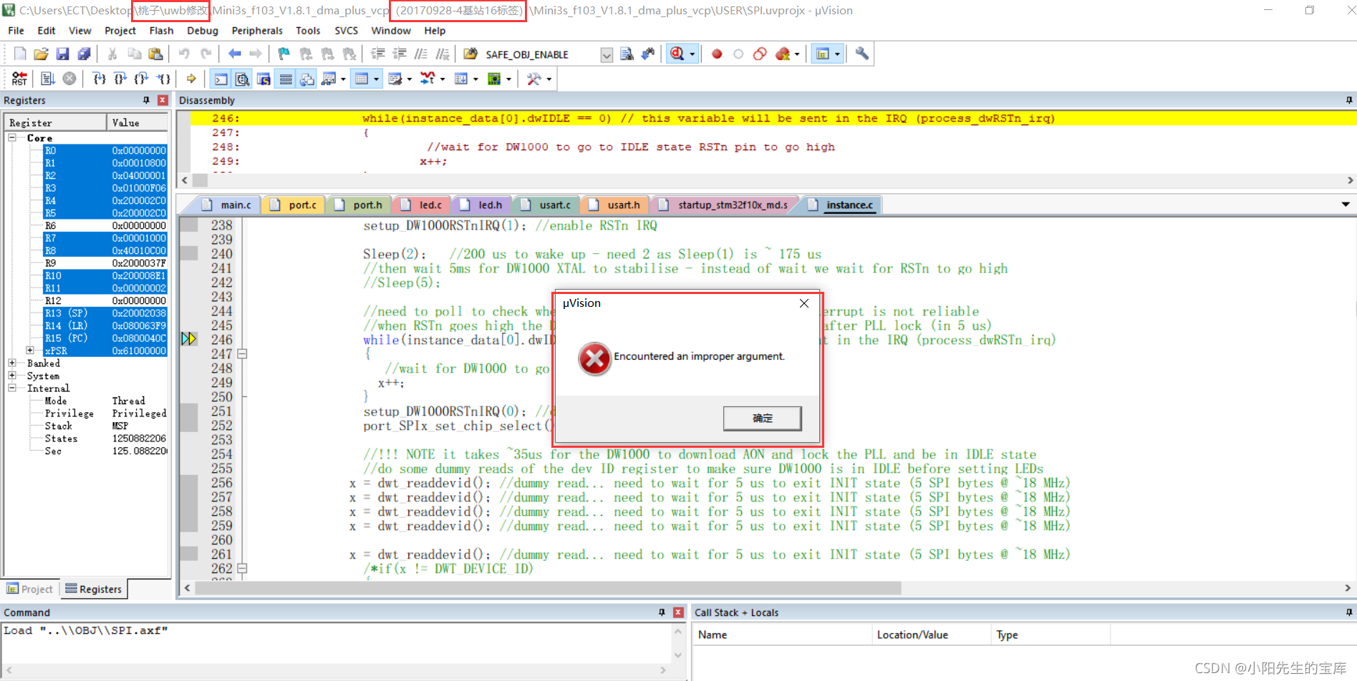The height and width of the screenshot is (681, 1357).
Task: Toggle the Memory windows button
Action: [x=362, y=79]
